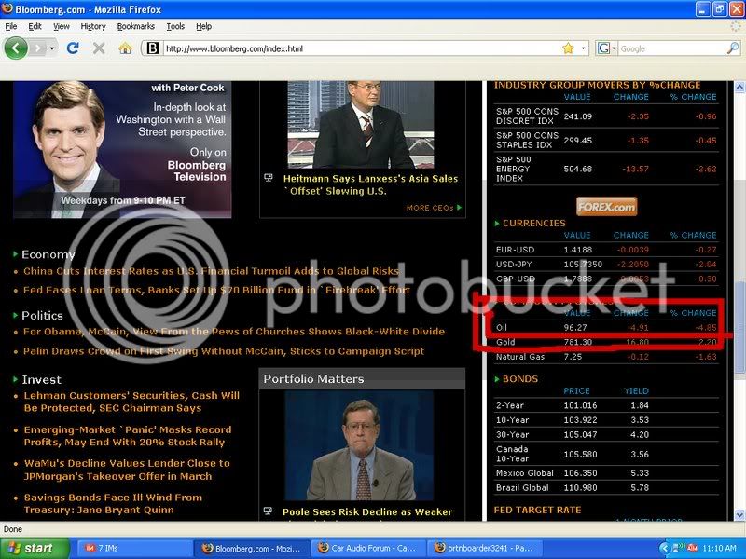Click the Natural Gas commodity row
The width and height of the screenshot is (746, 559).
606,357
